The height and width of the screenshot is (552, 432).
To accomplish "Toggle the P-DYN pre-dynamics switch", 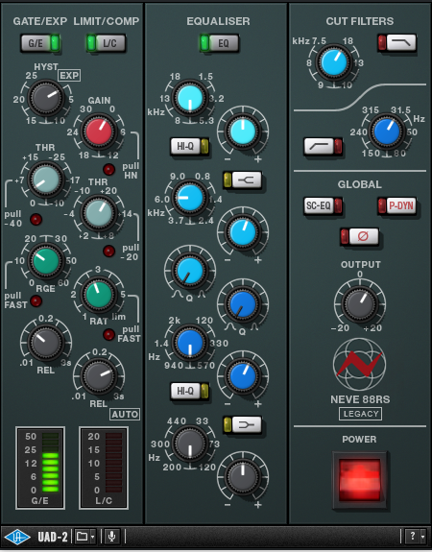I will tap(396, 205).
